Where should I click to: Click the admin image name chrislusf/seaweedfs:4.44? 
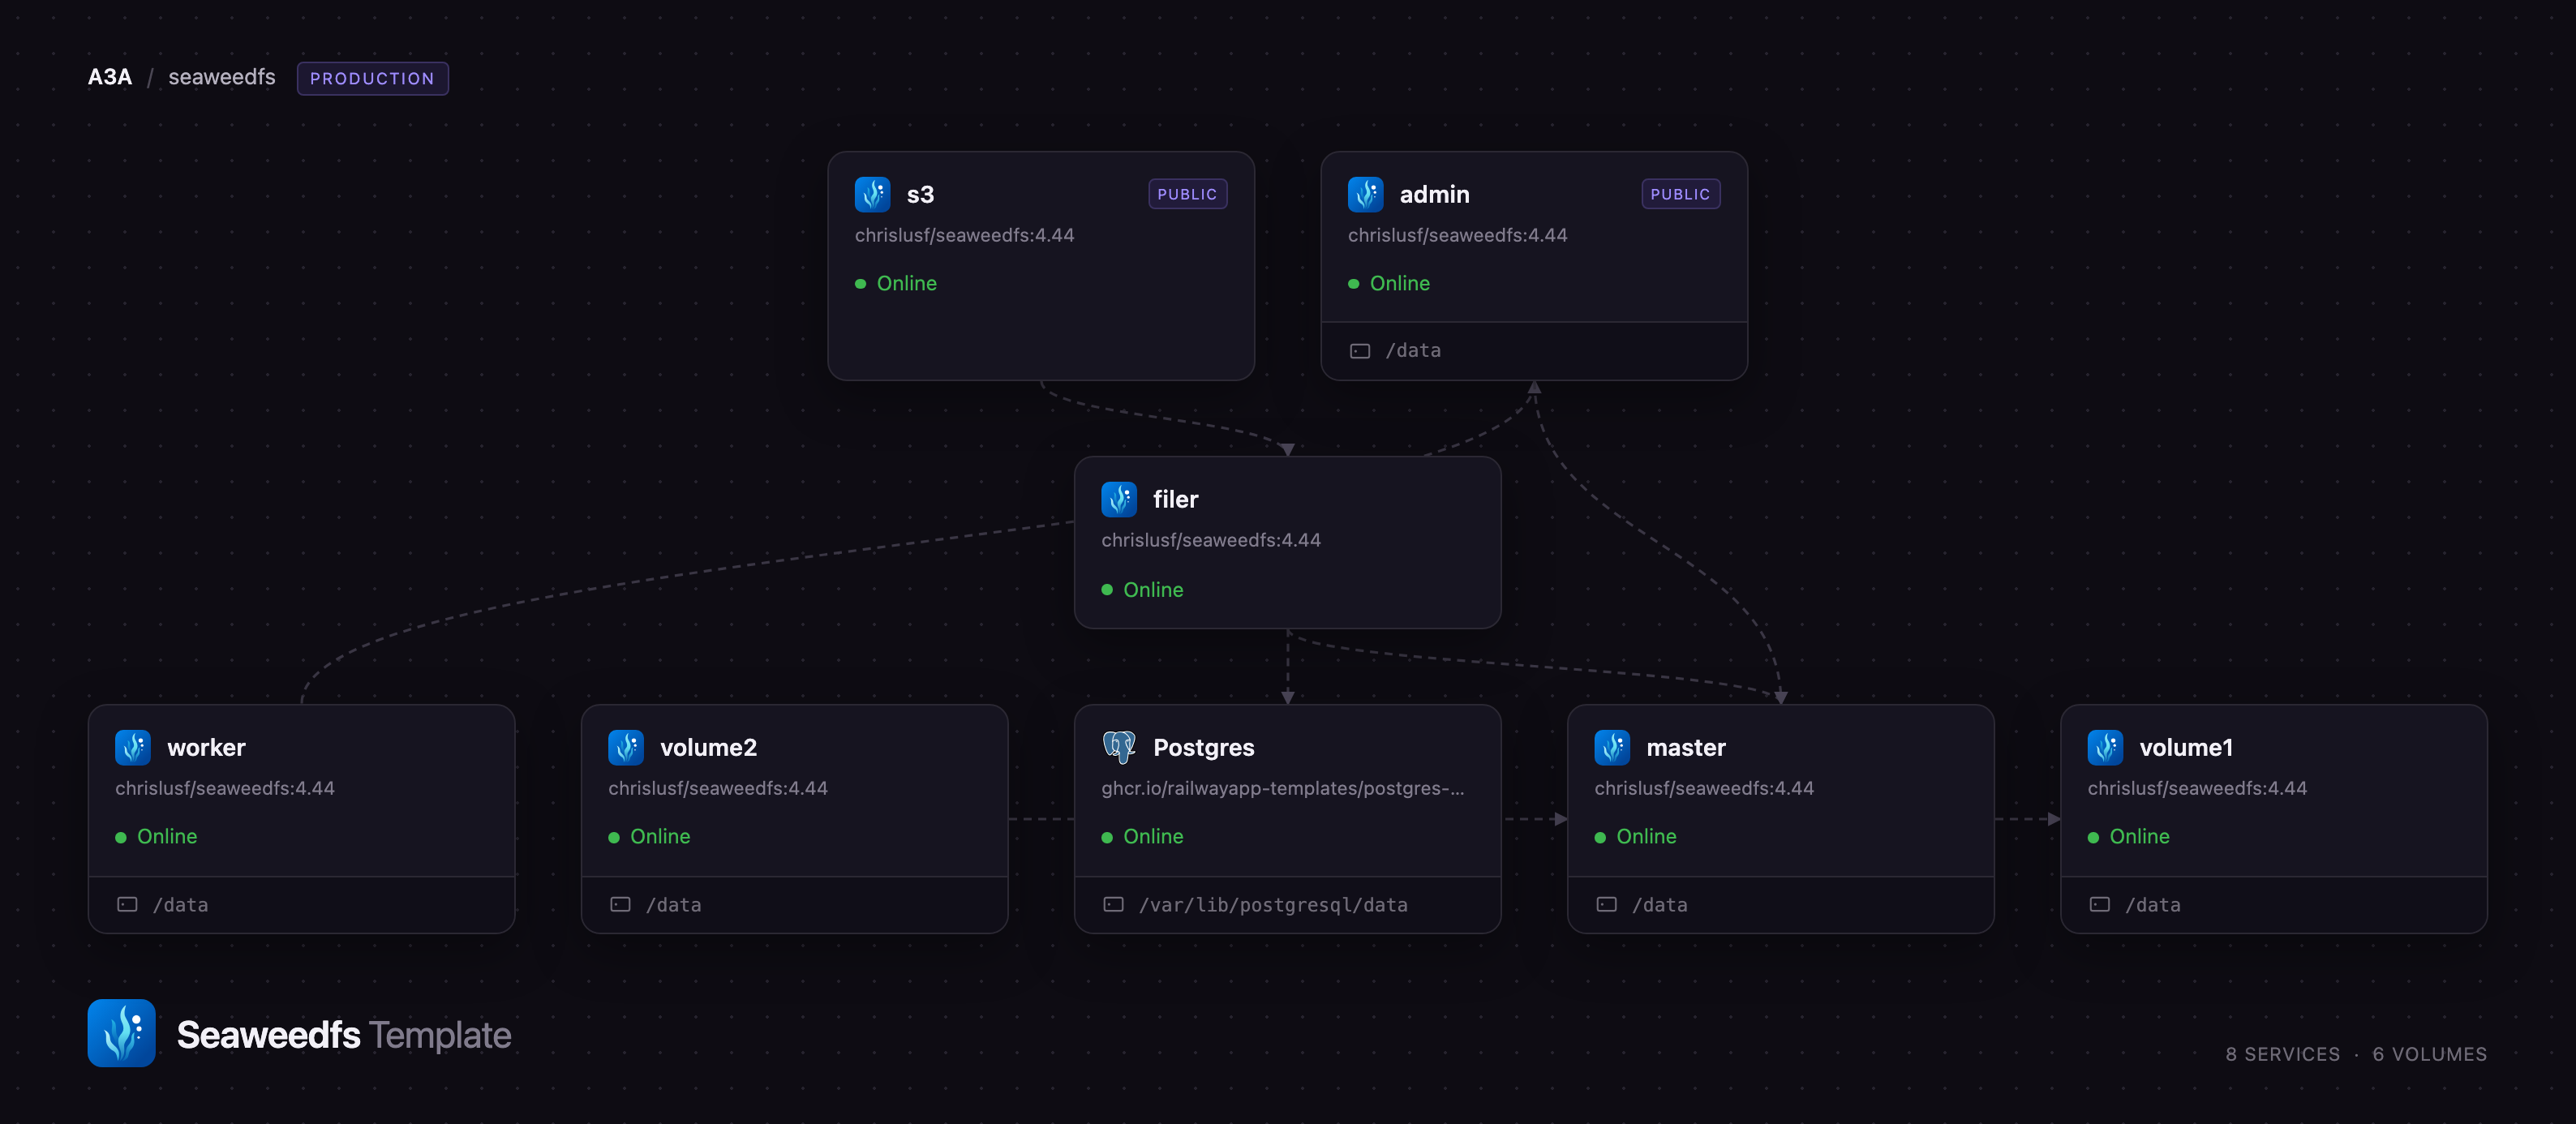[x=1457, y=235]
